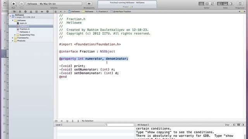
Task: Click the @property line in code
Action: [x=94, y=59]
